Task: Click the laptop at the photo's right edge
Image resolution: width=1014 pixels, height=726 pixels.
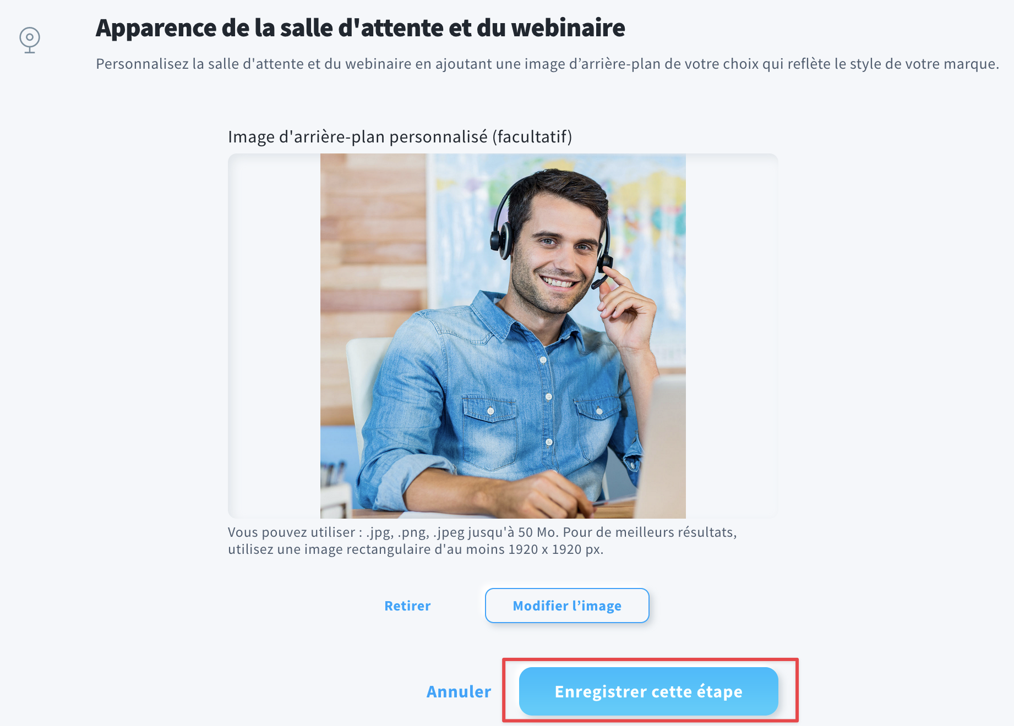Action: pyautogui.click(x=662, y=446)
